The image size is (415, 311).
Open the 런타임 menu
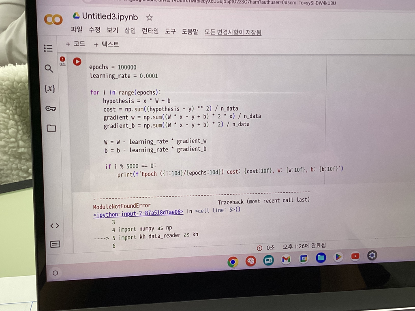[150, 31]
